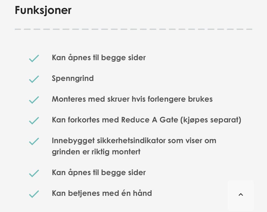267x212 pixels.
Task: Click the checkmark next to 'Monteres med skruer'
Action: click(34, 100)
